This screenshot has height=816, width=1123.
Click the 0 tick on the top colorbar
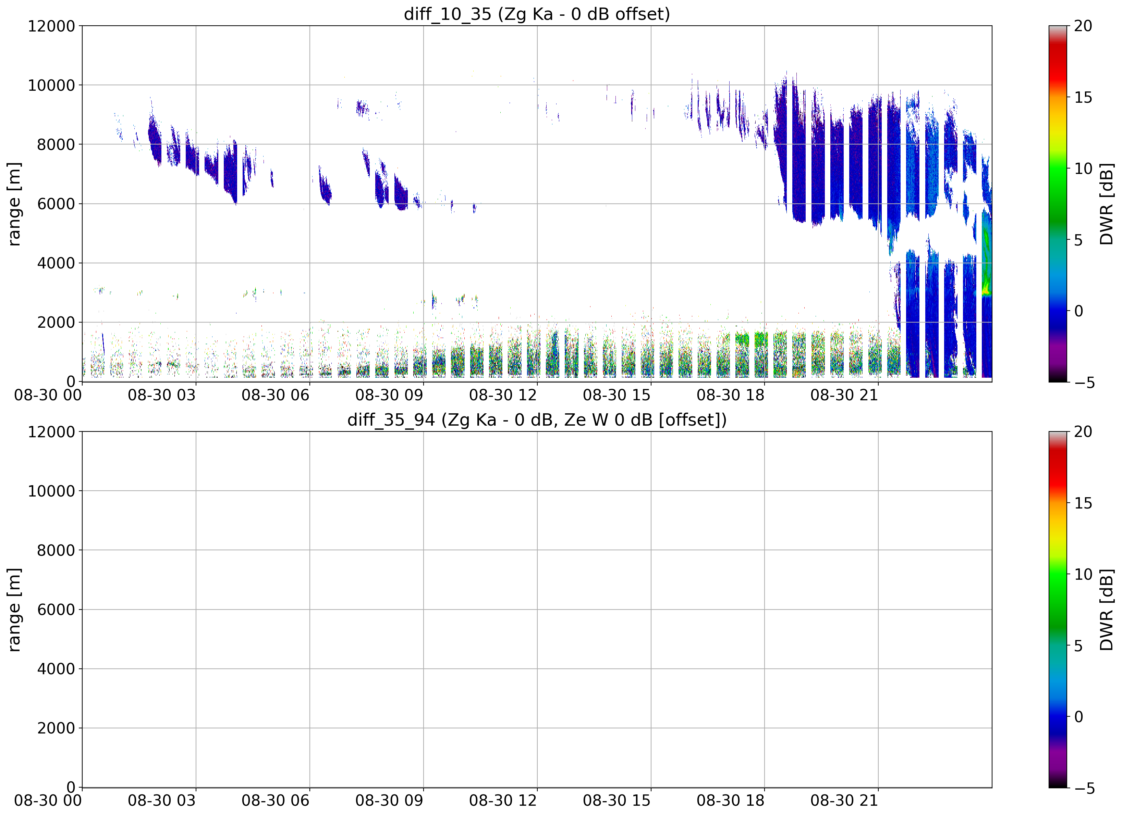[x=1078, y=311]
